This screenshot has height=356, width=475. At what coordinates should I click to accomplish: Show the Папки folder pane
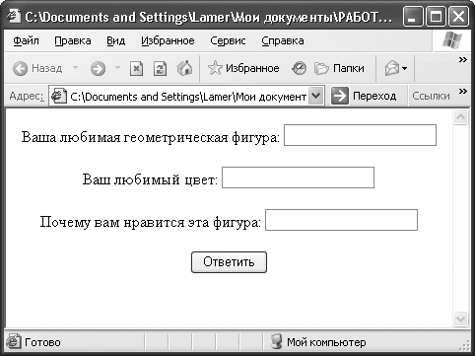coord(339,68)
